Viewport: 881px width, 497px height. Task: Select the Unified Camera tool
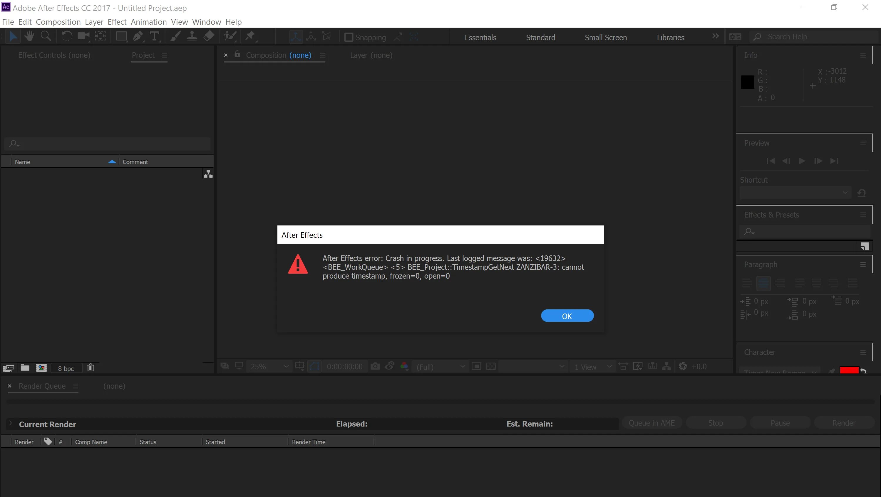tap(83, 36)
